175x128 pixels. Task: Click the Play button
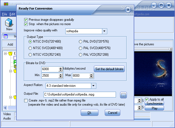coord(154,108)
